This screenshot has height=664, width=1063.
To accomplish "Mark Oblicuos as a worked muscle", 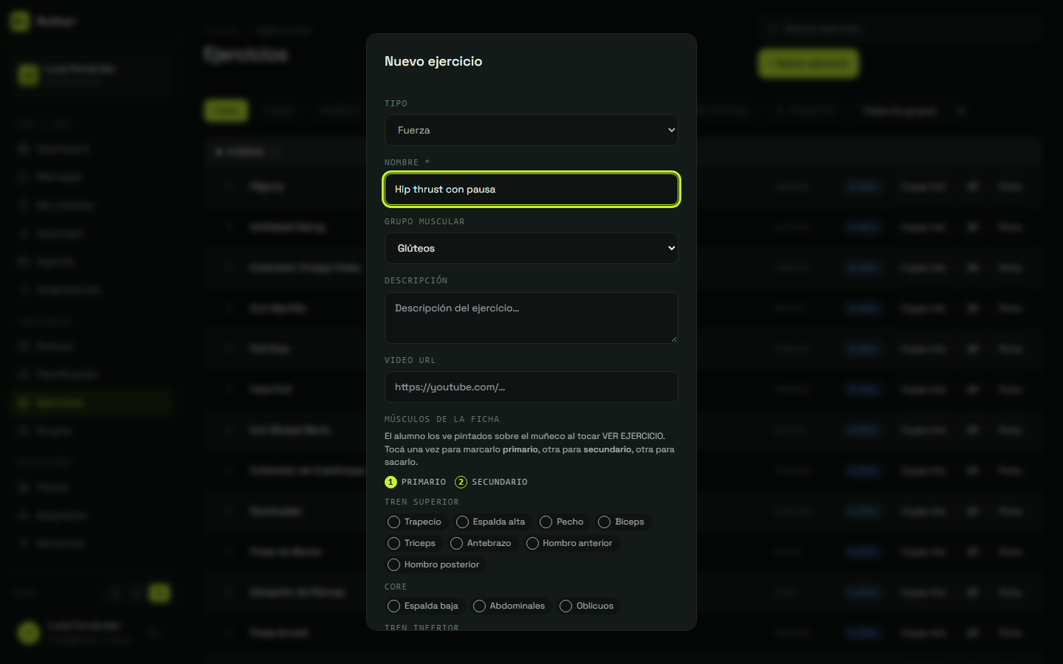I will click(x=588, y=606).
